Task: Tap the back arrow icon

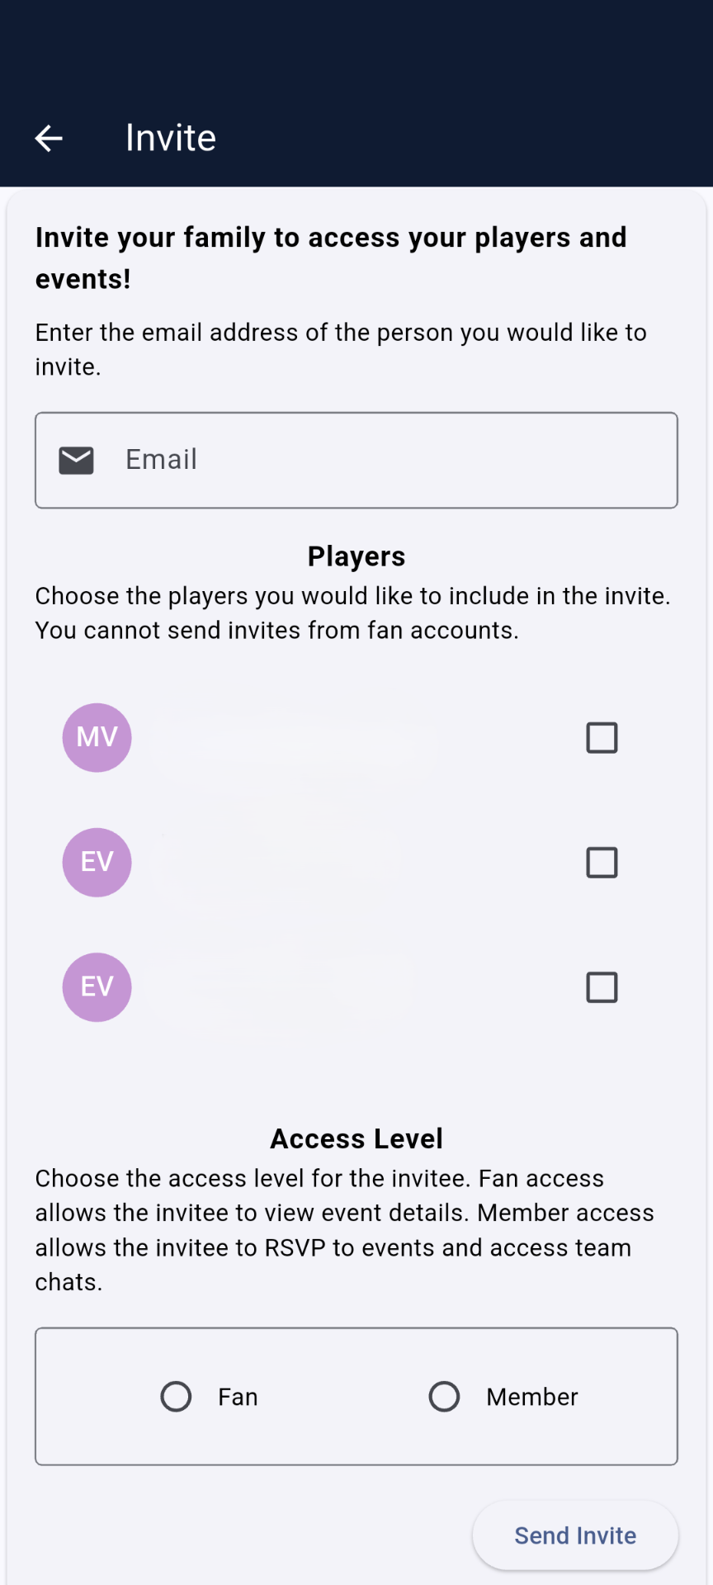Action: pos(49,138)
